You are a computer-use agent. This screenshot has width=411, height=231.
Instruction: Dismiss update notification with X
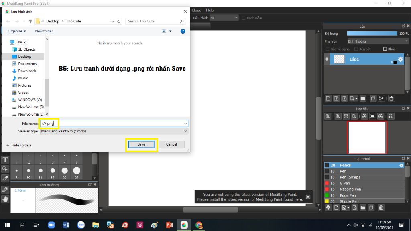click(x=308, y=197)
